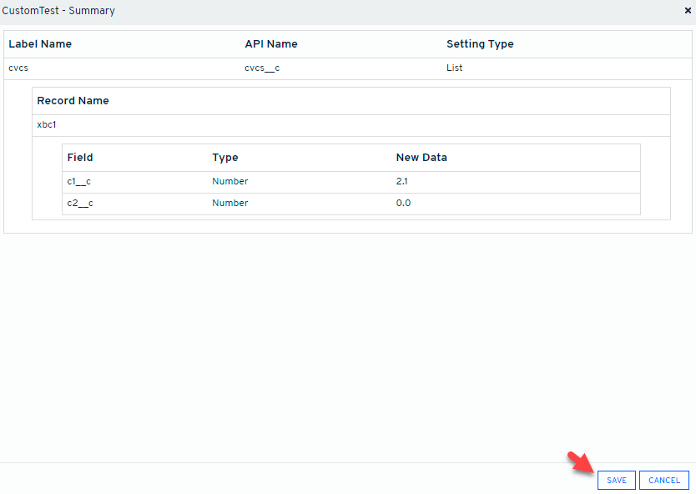Viewport: 696px width, 494px height.
Task: Select the c1__c field cell
Action: point(78,182)
